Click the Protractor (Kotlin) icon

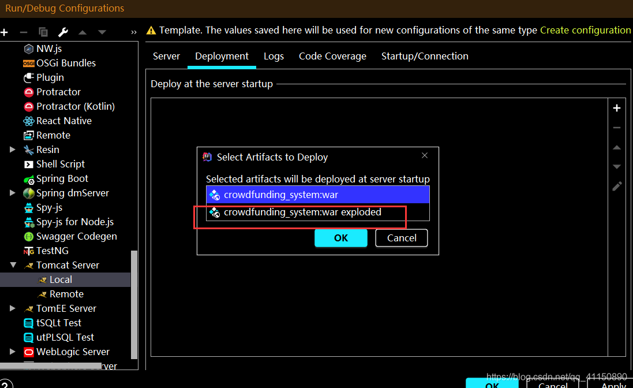click(29, 107)
